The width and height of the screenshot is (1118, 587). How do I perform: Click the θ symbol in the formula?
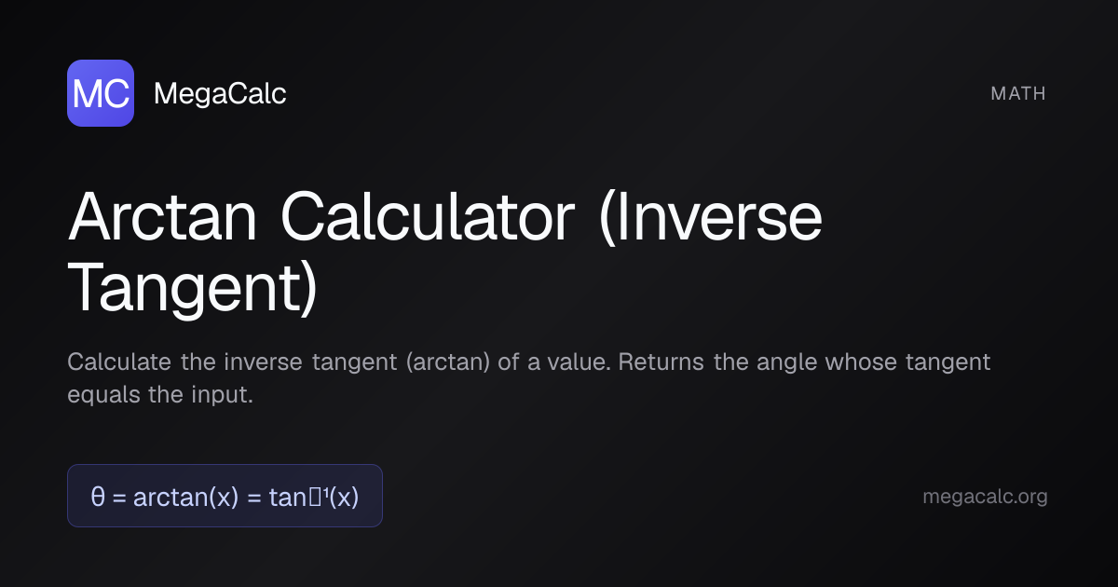point(97,497)
